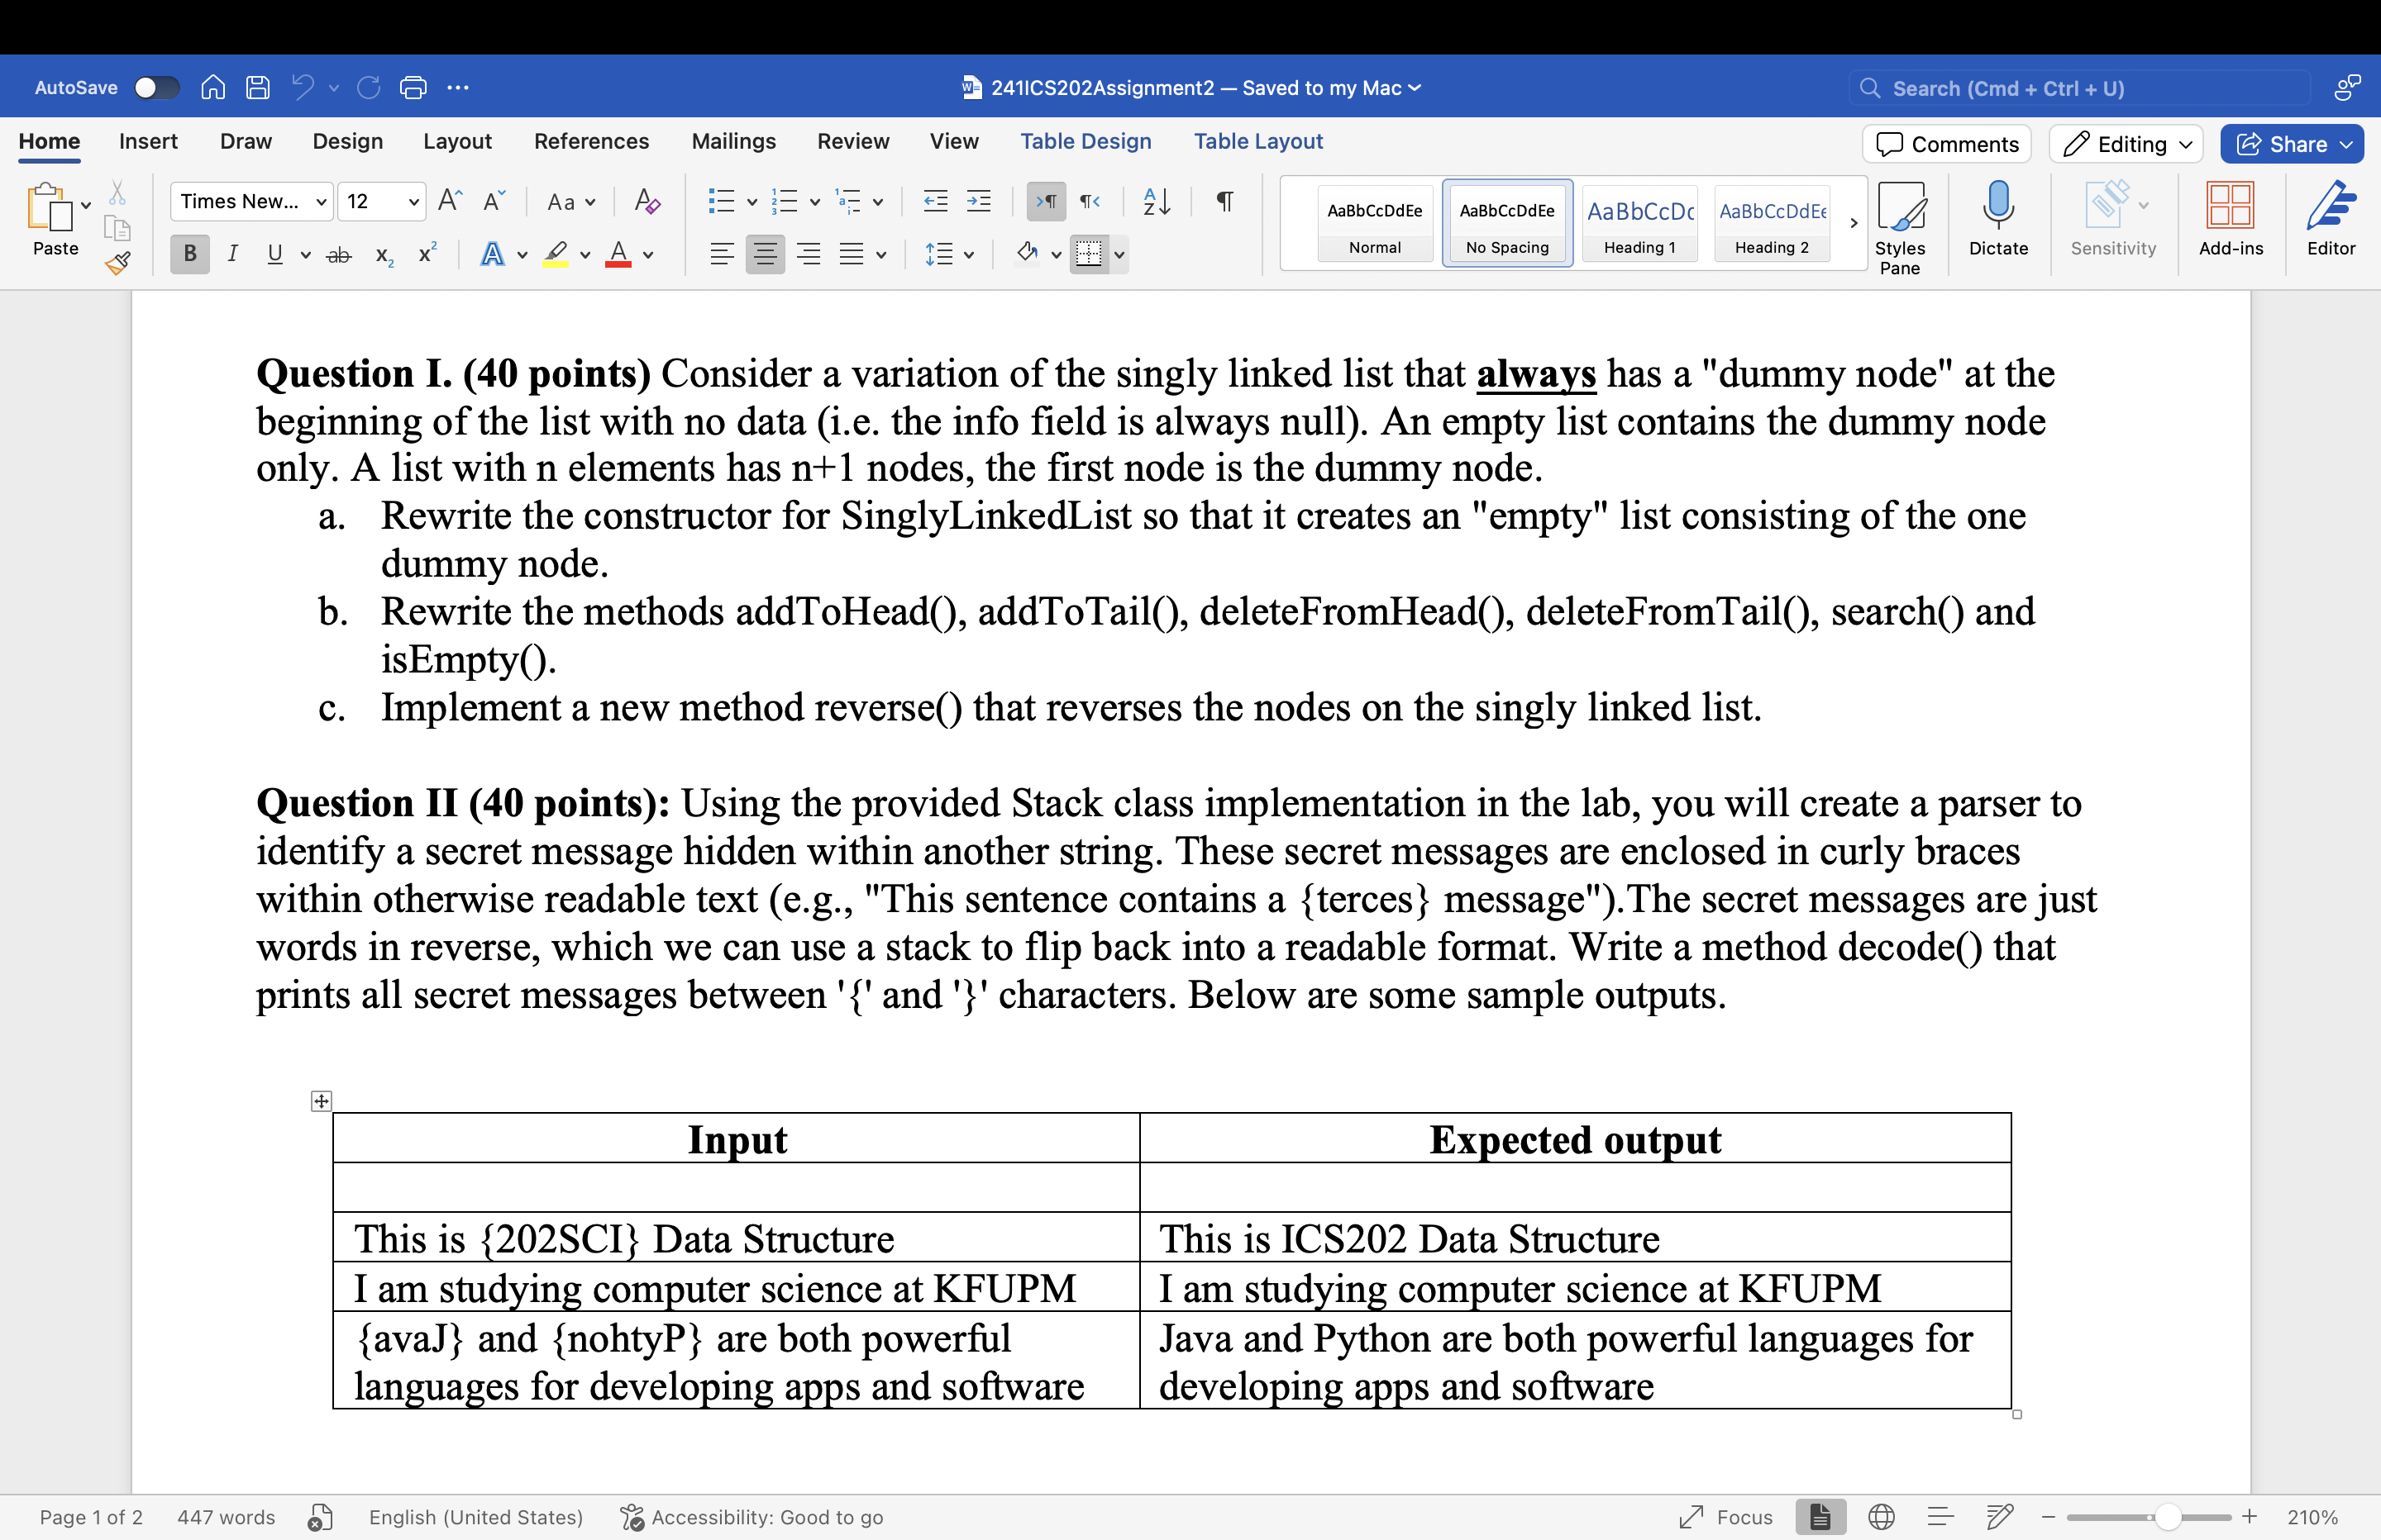Toggle bold formatting
Viewport: 2381px width, 1540px height.
(189, 254)
